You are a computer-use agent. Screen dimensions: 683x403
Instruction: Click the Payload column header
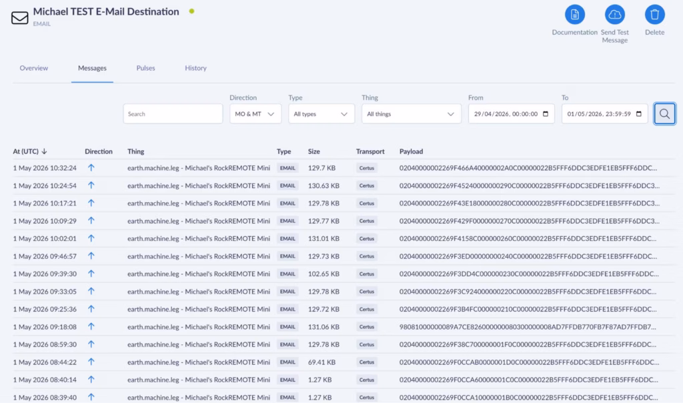[411, 151]
